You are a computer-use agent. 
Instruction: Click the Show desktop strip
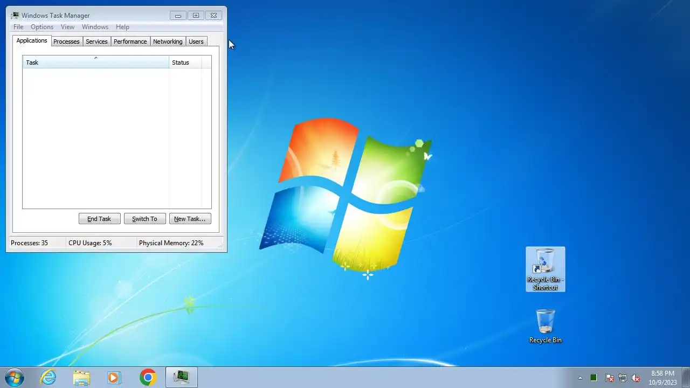(686, 377)
